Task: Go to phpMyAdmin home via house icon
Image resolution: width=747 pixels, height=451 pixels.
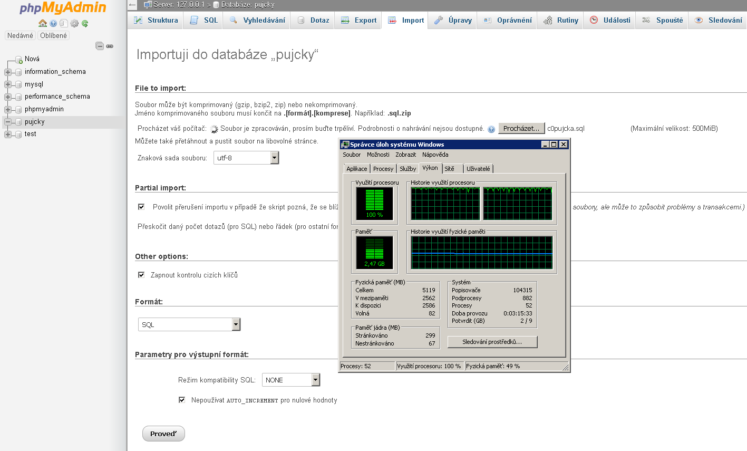Action: coord(43,23)
